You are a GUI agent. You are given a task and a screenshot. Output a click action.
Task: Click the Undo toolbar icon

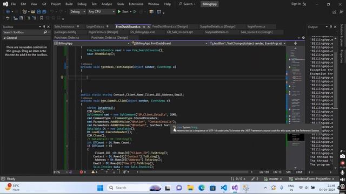click(x=52, y=11)
